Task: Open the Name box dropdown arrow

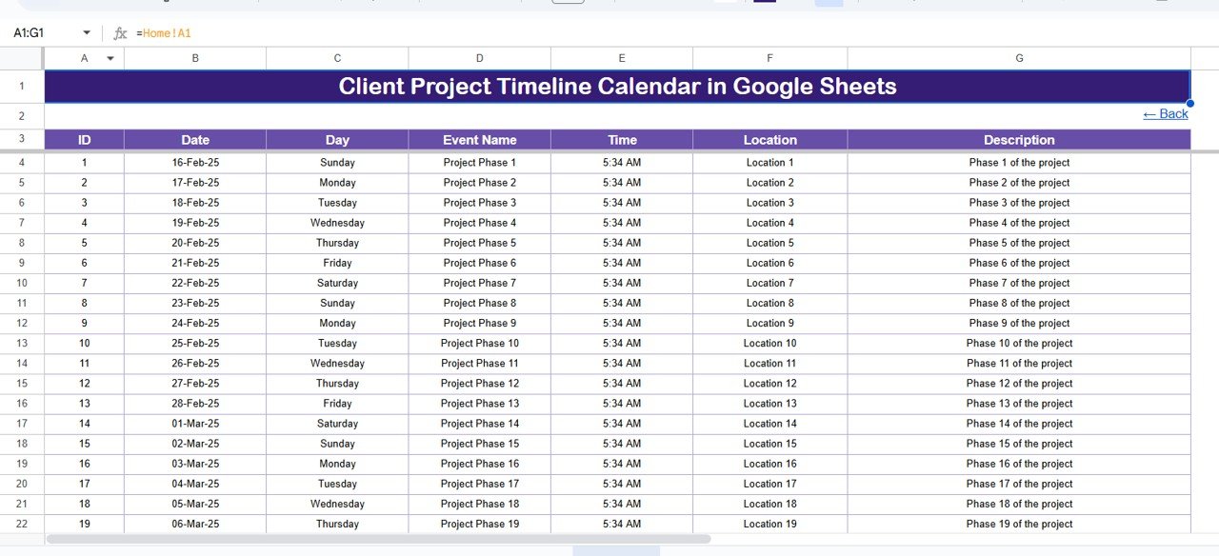Action: 87,33
